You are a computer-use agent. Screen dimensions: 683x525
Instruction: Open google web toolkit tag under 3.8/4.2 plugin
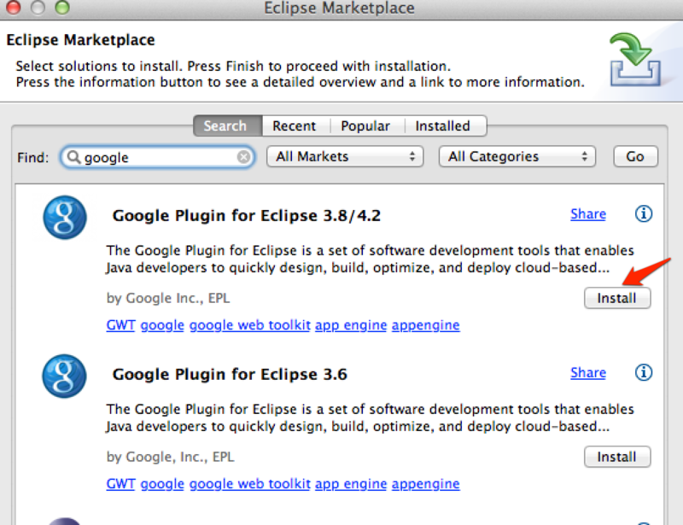250,325
